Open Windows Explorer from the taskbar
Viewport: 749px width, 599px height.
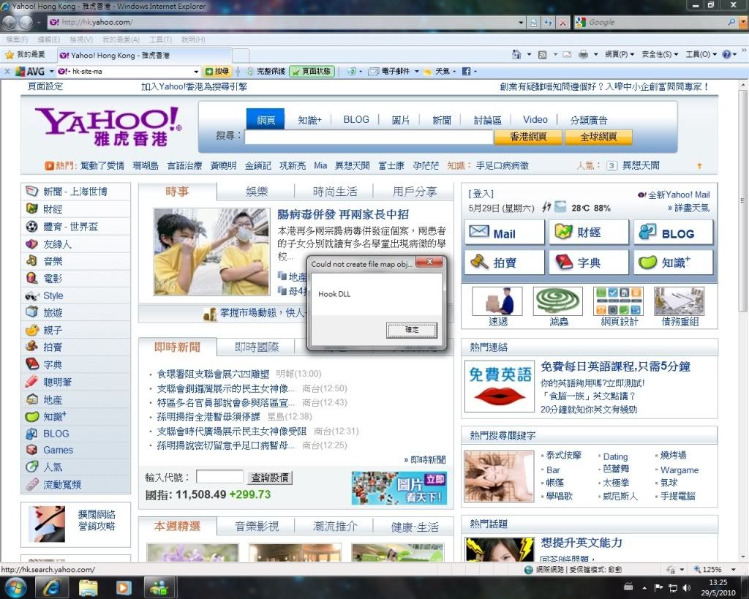pos(89,587)
